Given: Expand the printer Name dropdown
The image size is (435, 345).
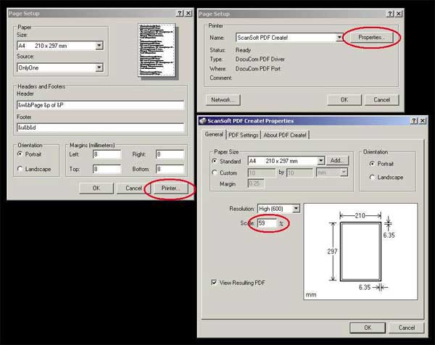Looking at the screenshot, I should pos(339,37).
